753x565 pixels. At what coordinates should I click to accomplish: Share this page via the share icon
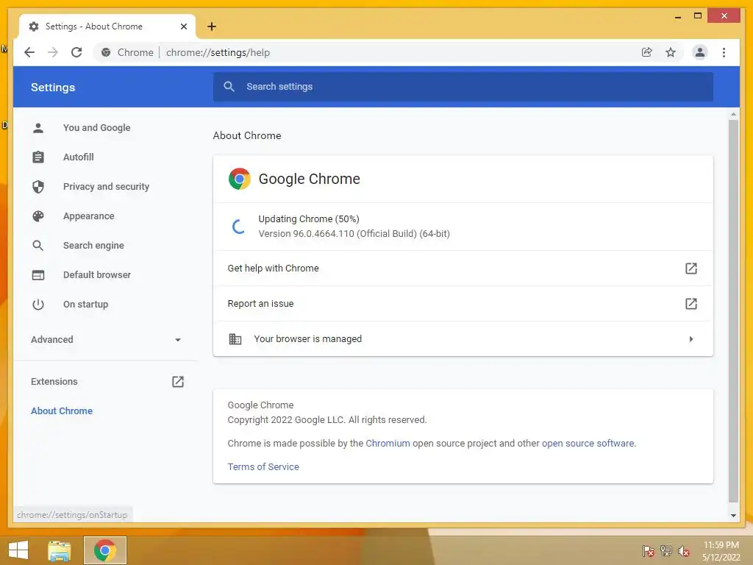(647, 52)
